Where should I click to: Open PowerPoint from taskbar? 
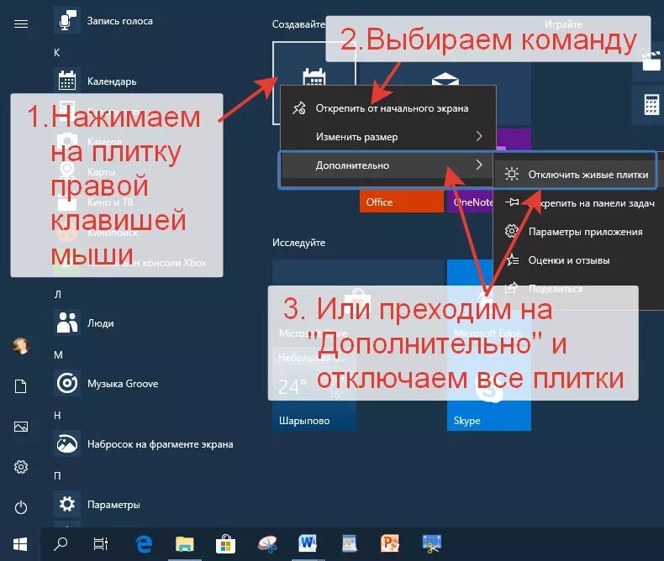pyautogui.click(x=390, y=544)
